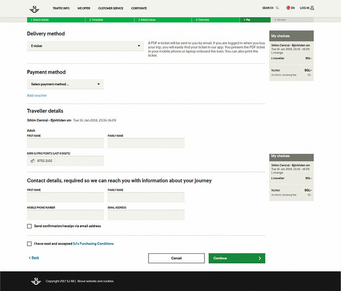Focus contact details First name field
Image resolution: width=341 pixels, height=291 pixels.
point(65,197)
